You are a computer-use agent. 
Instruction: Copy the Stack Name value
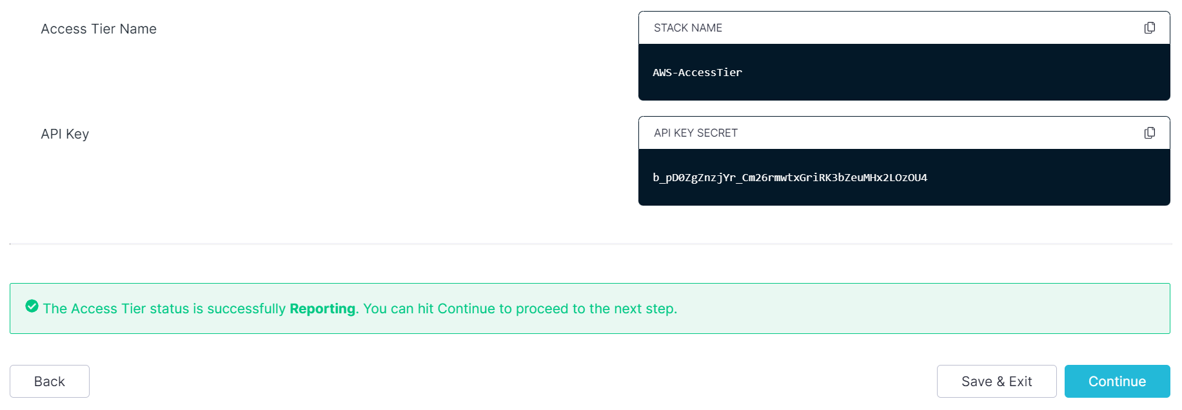click(1149, 28)
